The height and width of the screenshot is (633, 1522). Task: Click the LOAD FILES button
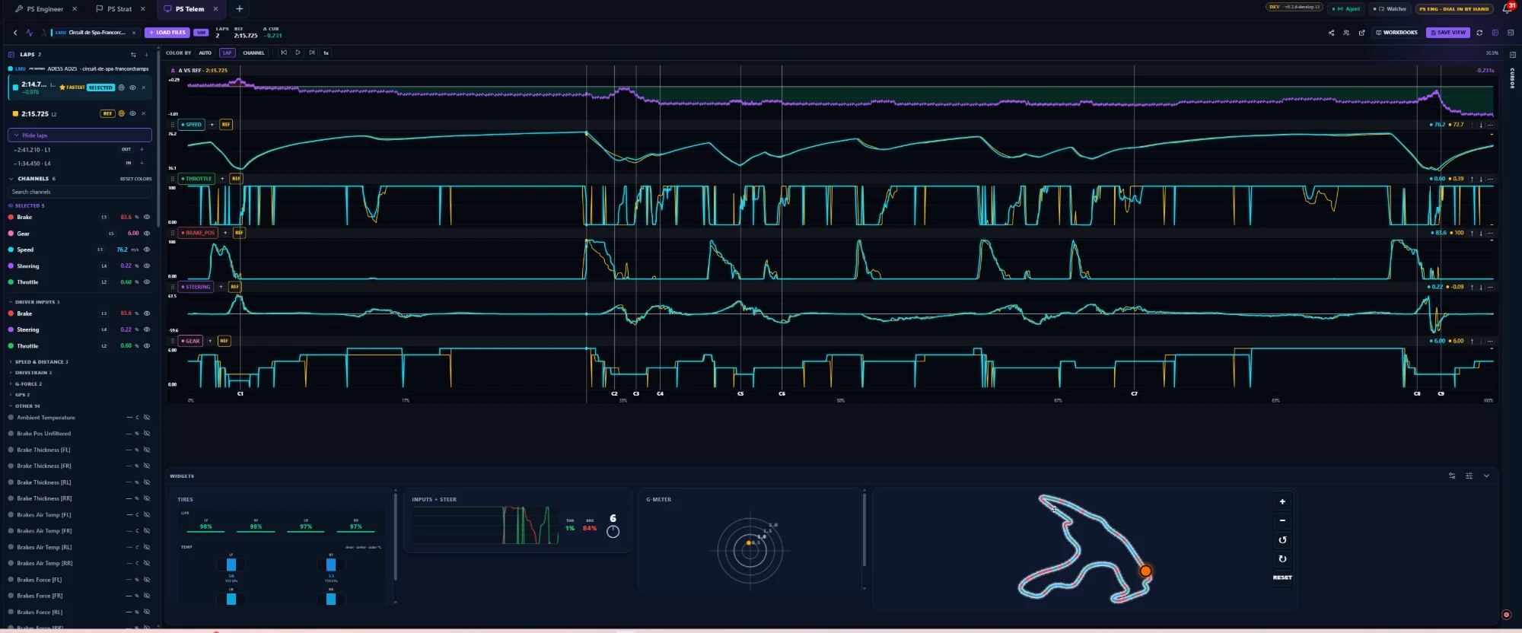(x=167, y=33)
